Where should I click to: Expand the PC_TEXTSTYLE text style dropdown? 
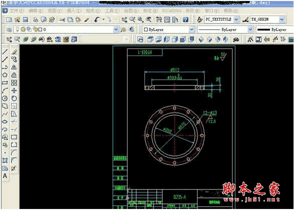click(x=236, y=19)
